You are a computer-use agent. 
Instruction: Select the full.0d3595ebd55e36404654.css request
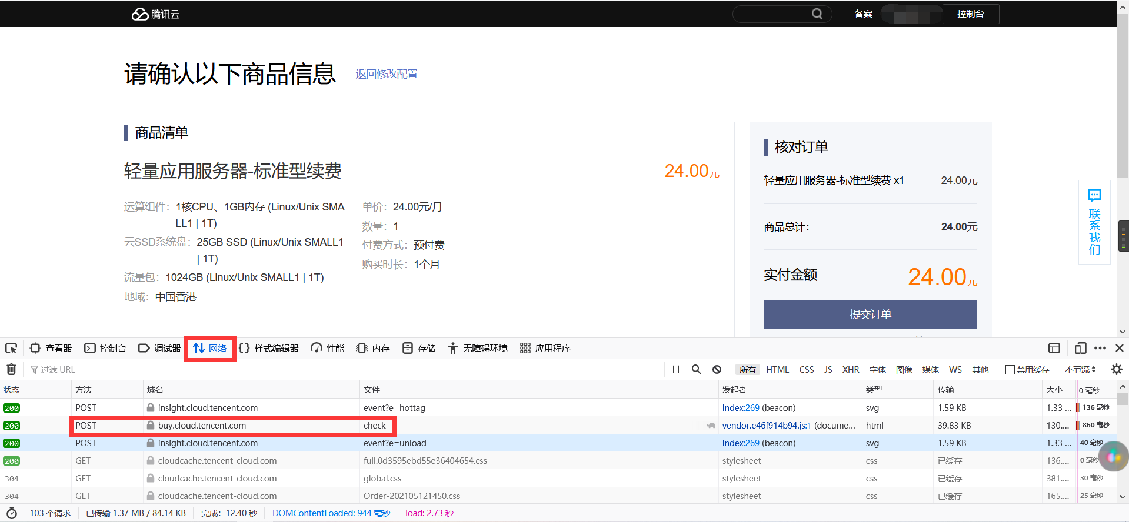pos(559,460)
